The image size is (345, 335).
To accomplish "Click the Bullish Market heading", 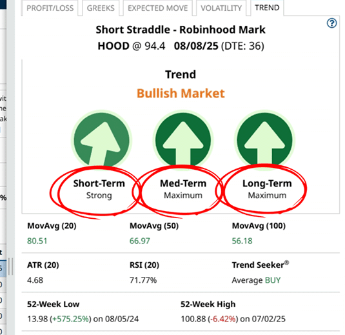I will [x=181, y=94].
